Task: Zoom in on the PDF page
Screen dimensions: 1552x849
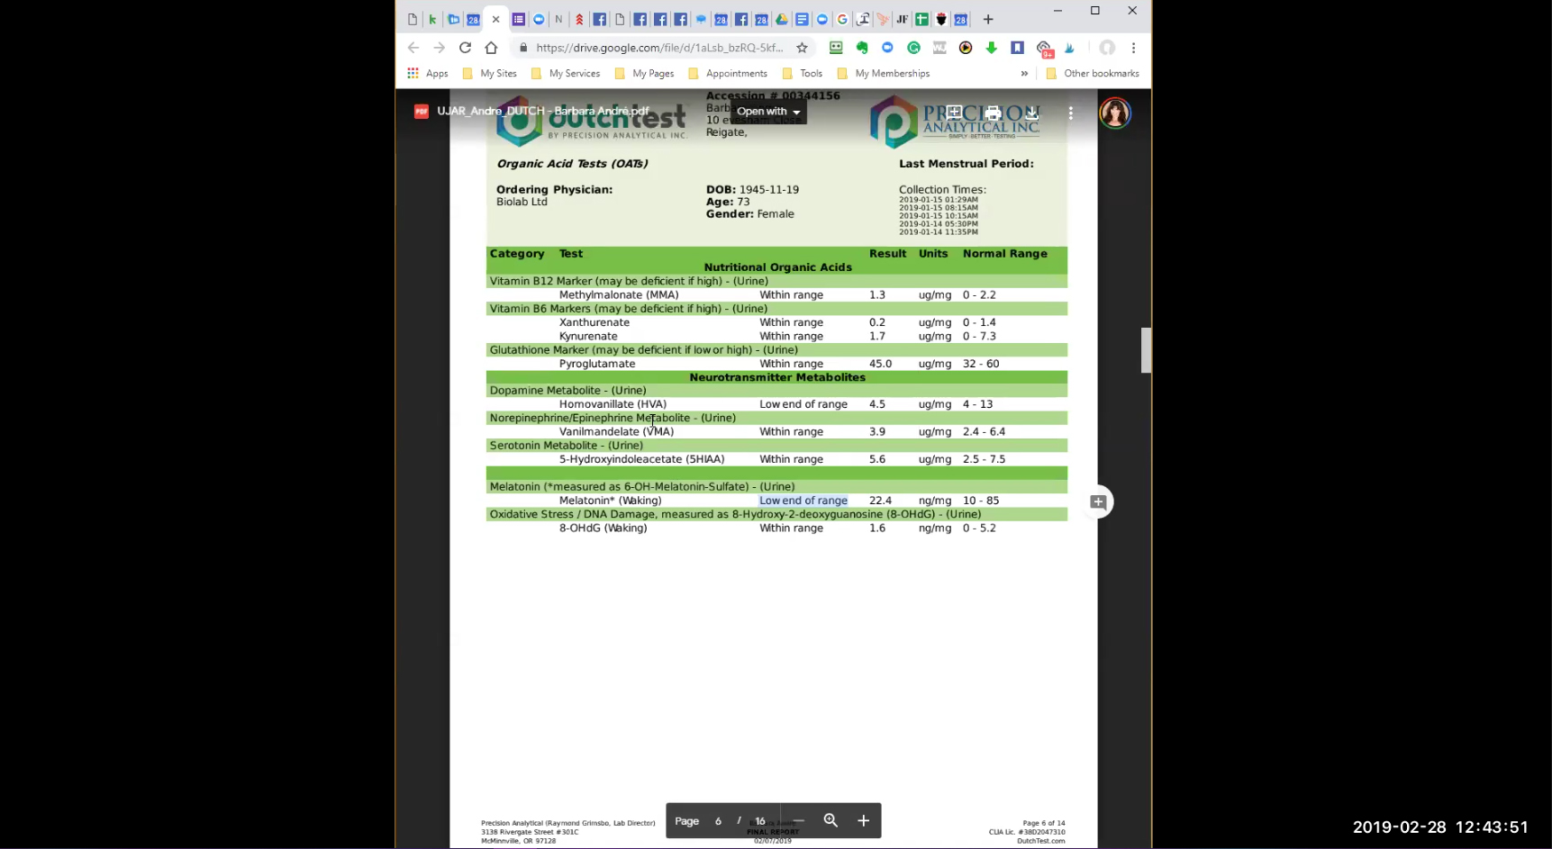Action: click(863, 820)
